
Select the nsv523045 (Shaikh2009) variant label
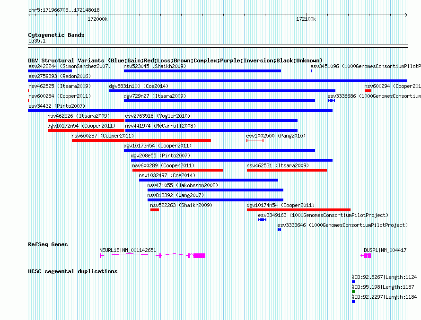[155, 66]
